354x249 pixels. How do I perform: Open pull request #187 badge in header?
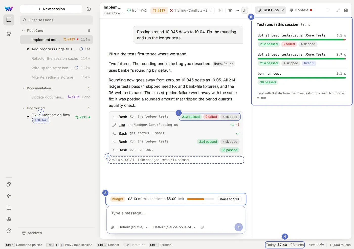(159, 10)
